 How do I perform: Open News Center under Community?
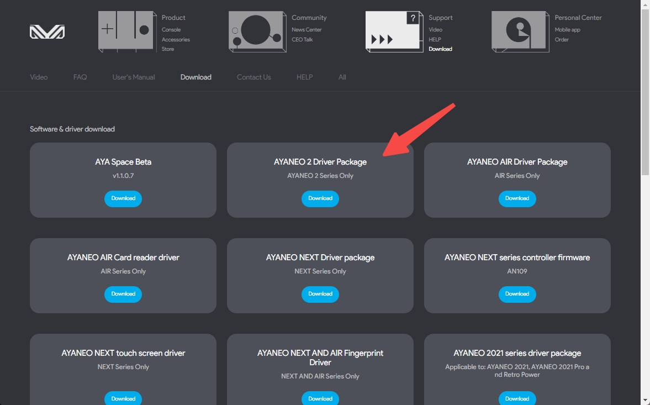[306, 30]
